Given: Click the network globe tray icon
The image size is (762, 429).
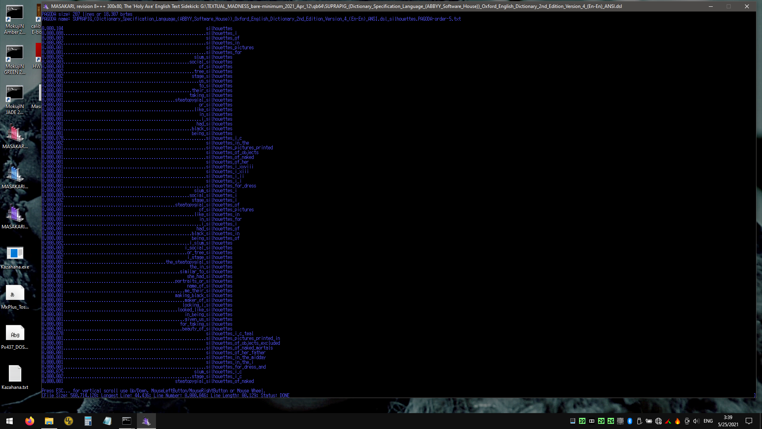Looking at the screenshot, I should (658, 421).
